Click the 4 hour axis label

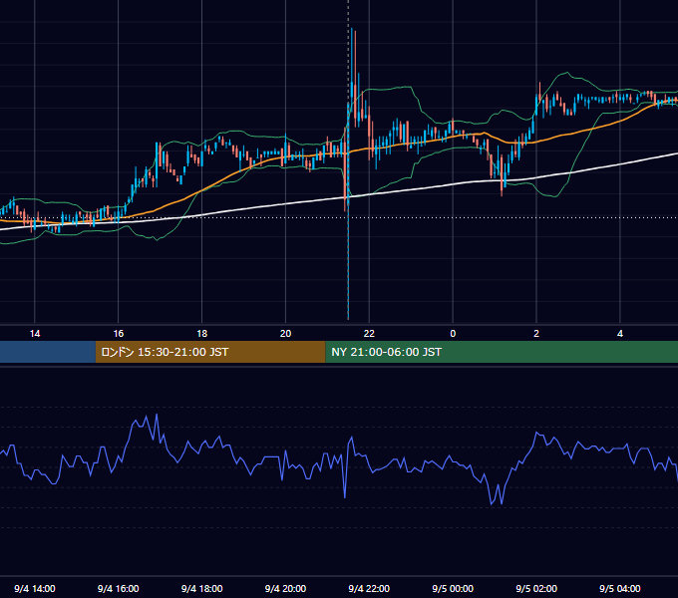point(620,334)
